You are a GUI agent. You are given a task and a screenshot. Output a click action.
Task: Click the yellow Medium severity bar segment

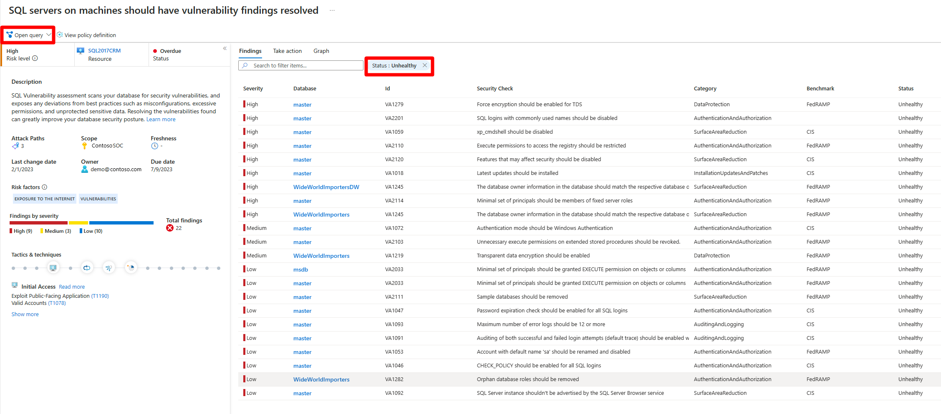78,223
